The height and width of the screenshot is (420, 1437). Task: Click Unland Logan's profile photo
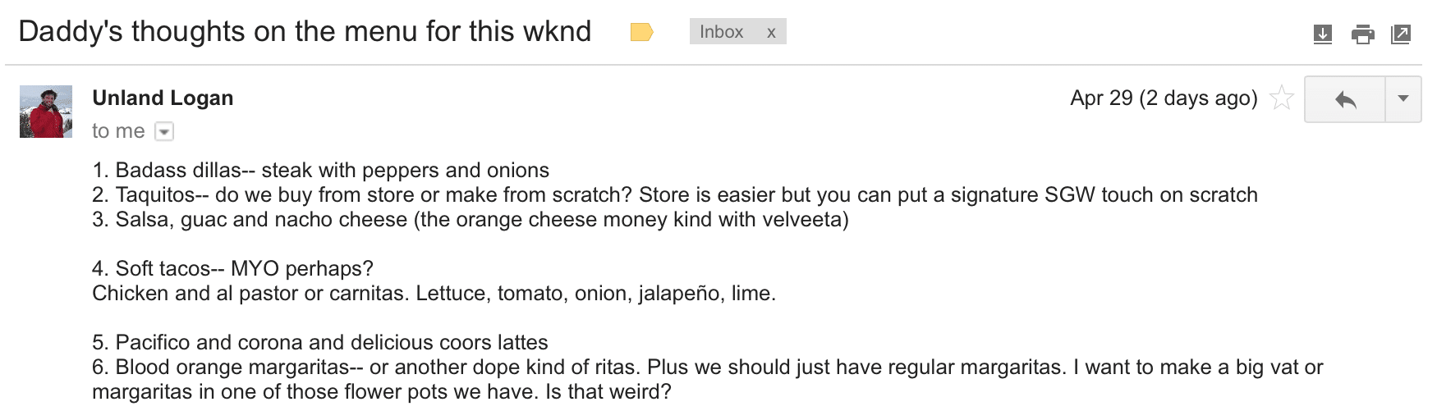click(x=46, y=112)
